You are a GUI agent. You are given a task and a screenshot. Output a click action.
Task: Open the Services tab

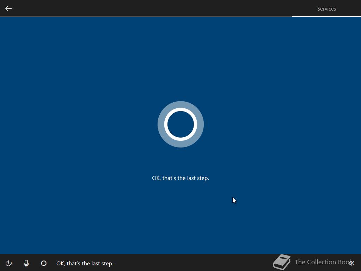point(326,9)
